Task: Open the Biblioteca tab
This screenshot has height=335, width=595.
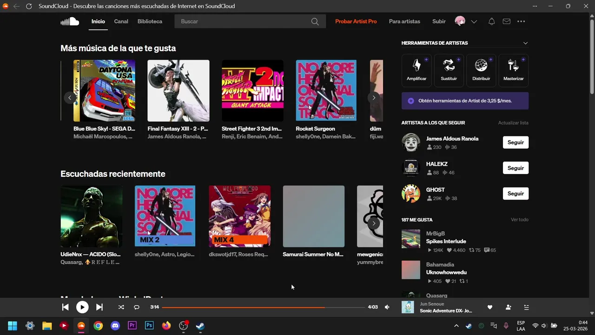Action: [150, 21]
